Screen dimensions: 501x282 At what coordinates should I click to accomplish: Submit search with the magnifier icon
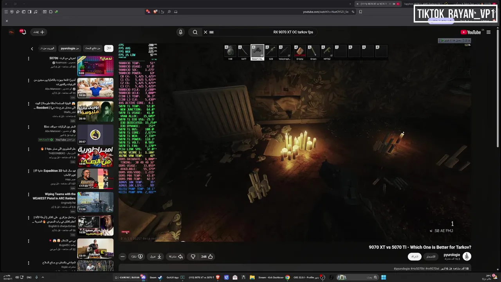(x=195, y=32)
